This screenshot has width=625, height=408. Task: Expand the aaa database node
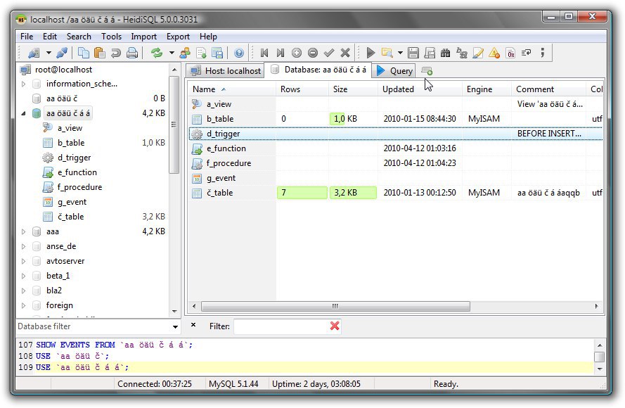tap(23, 231)
